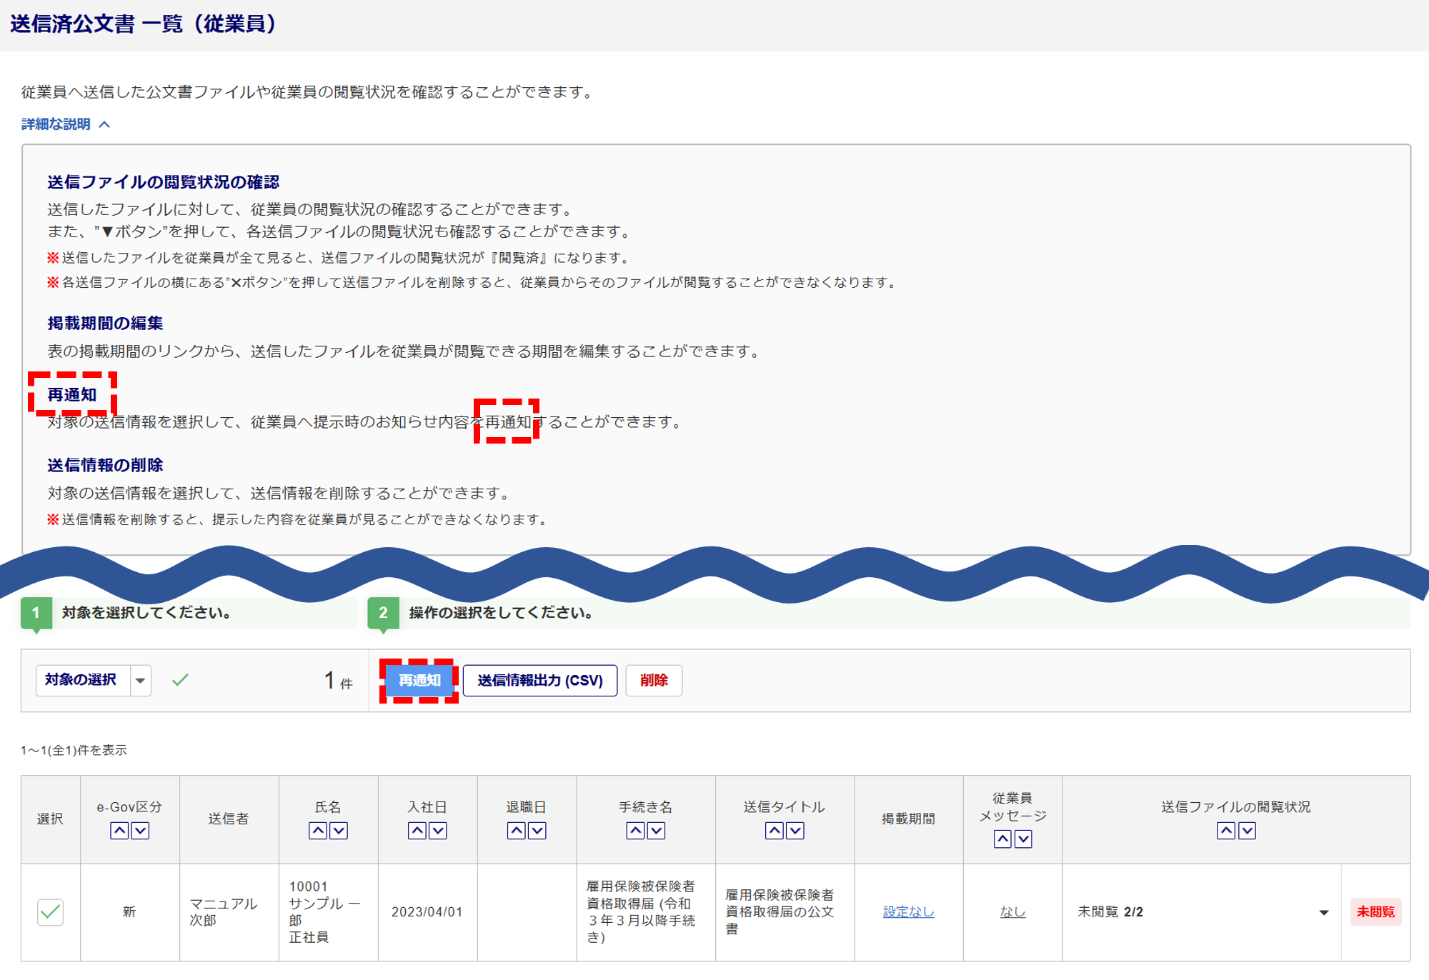Sort 氏名 column ascending
This screenshot has height=980, width=1429.
[318, 831]
